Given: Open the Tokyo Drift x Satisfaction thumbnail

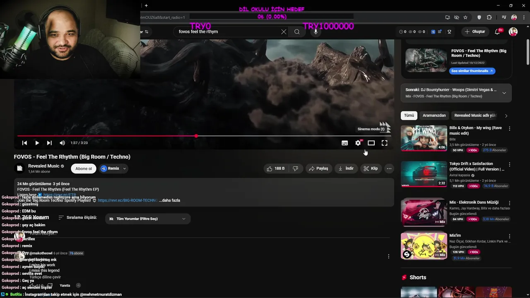Looking at the screenshot, I should (424, 174).
